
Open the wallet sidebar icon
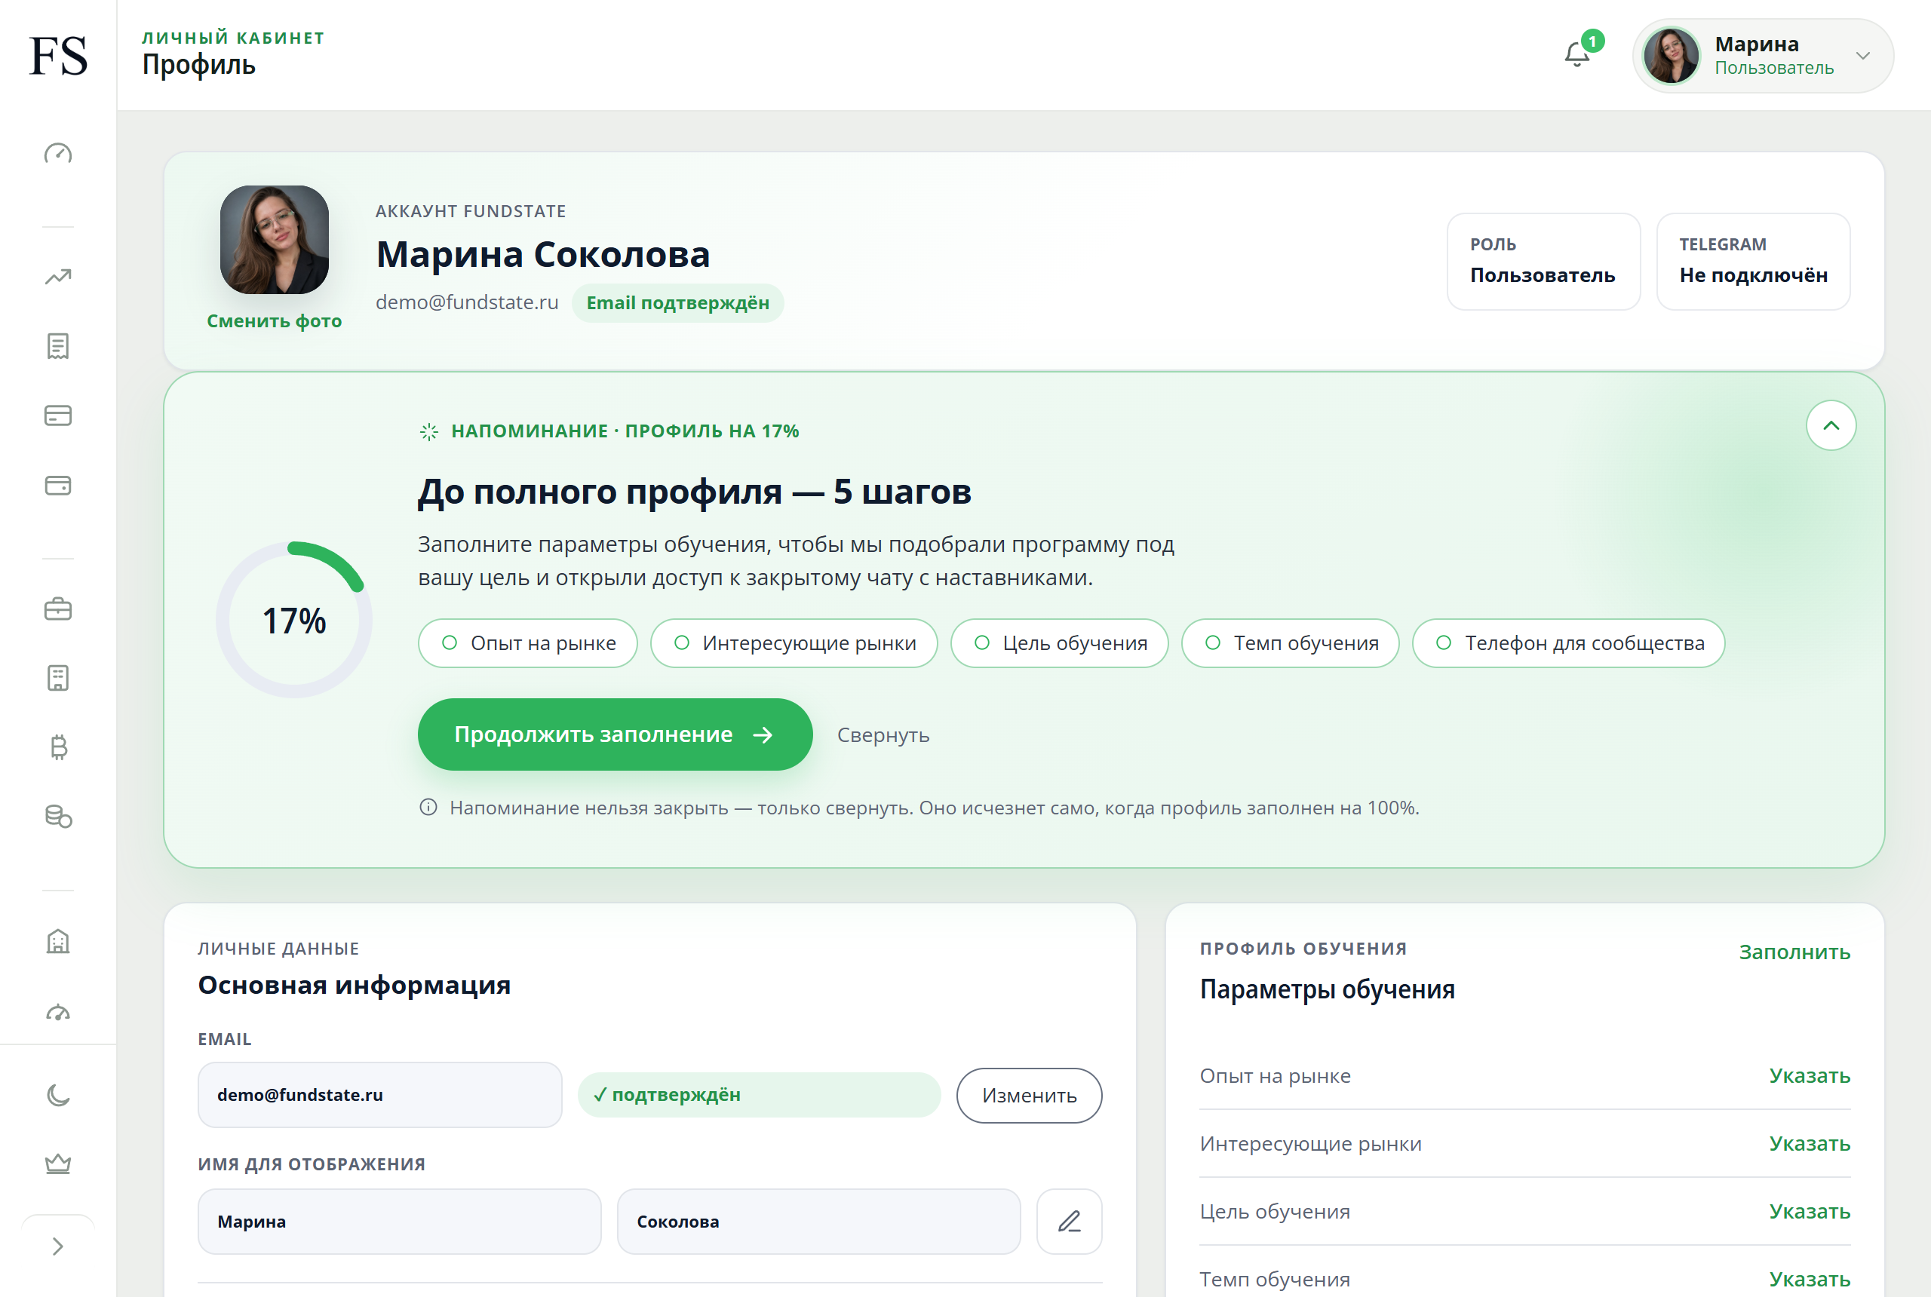[58, 485]
